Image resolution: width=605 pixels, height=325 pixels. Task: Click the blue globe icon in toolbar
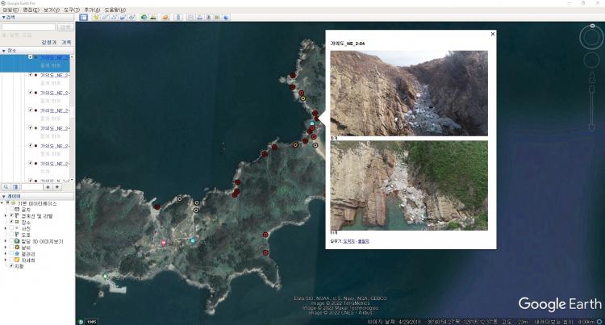point(226,18)
